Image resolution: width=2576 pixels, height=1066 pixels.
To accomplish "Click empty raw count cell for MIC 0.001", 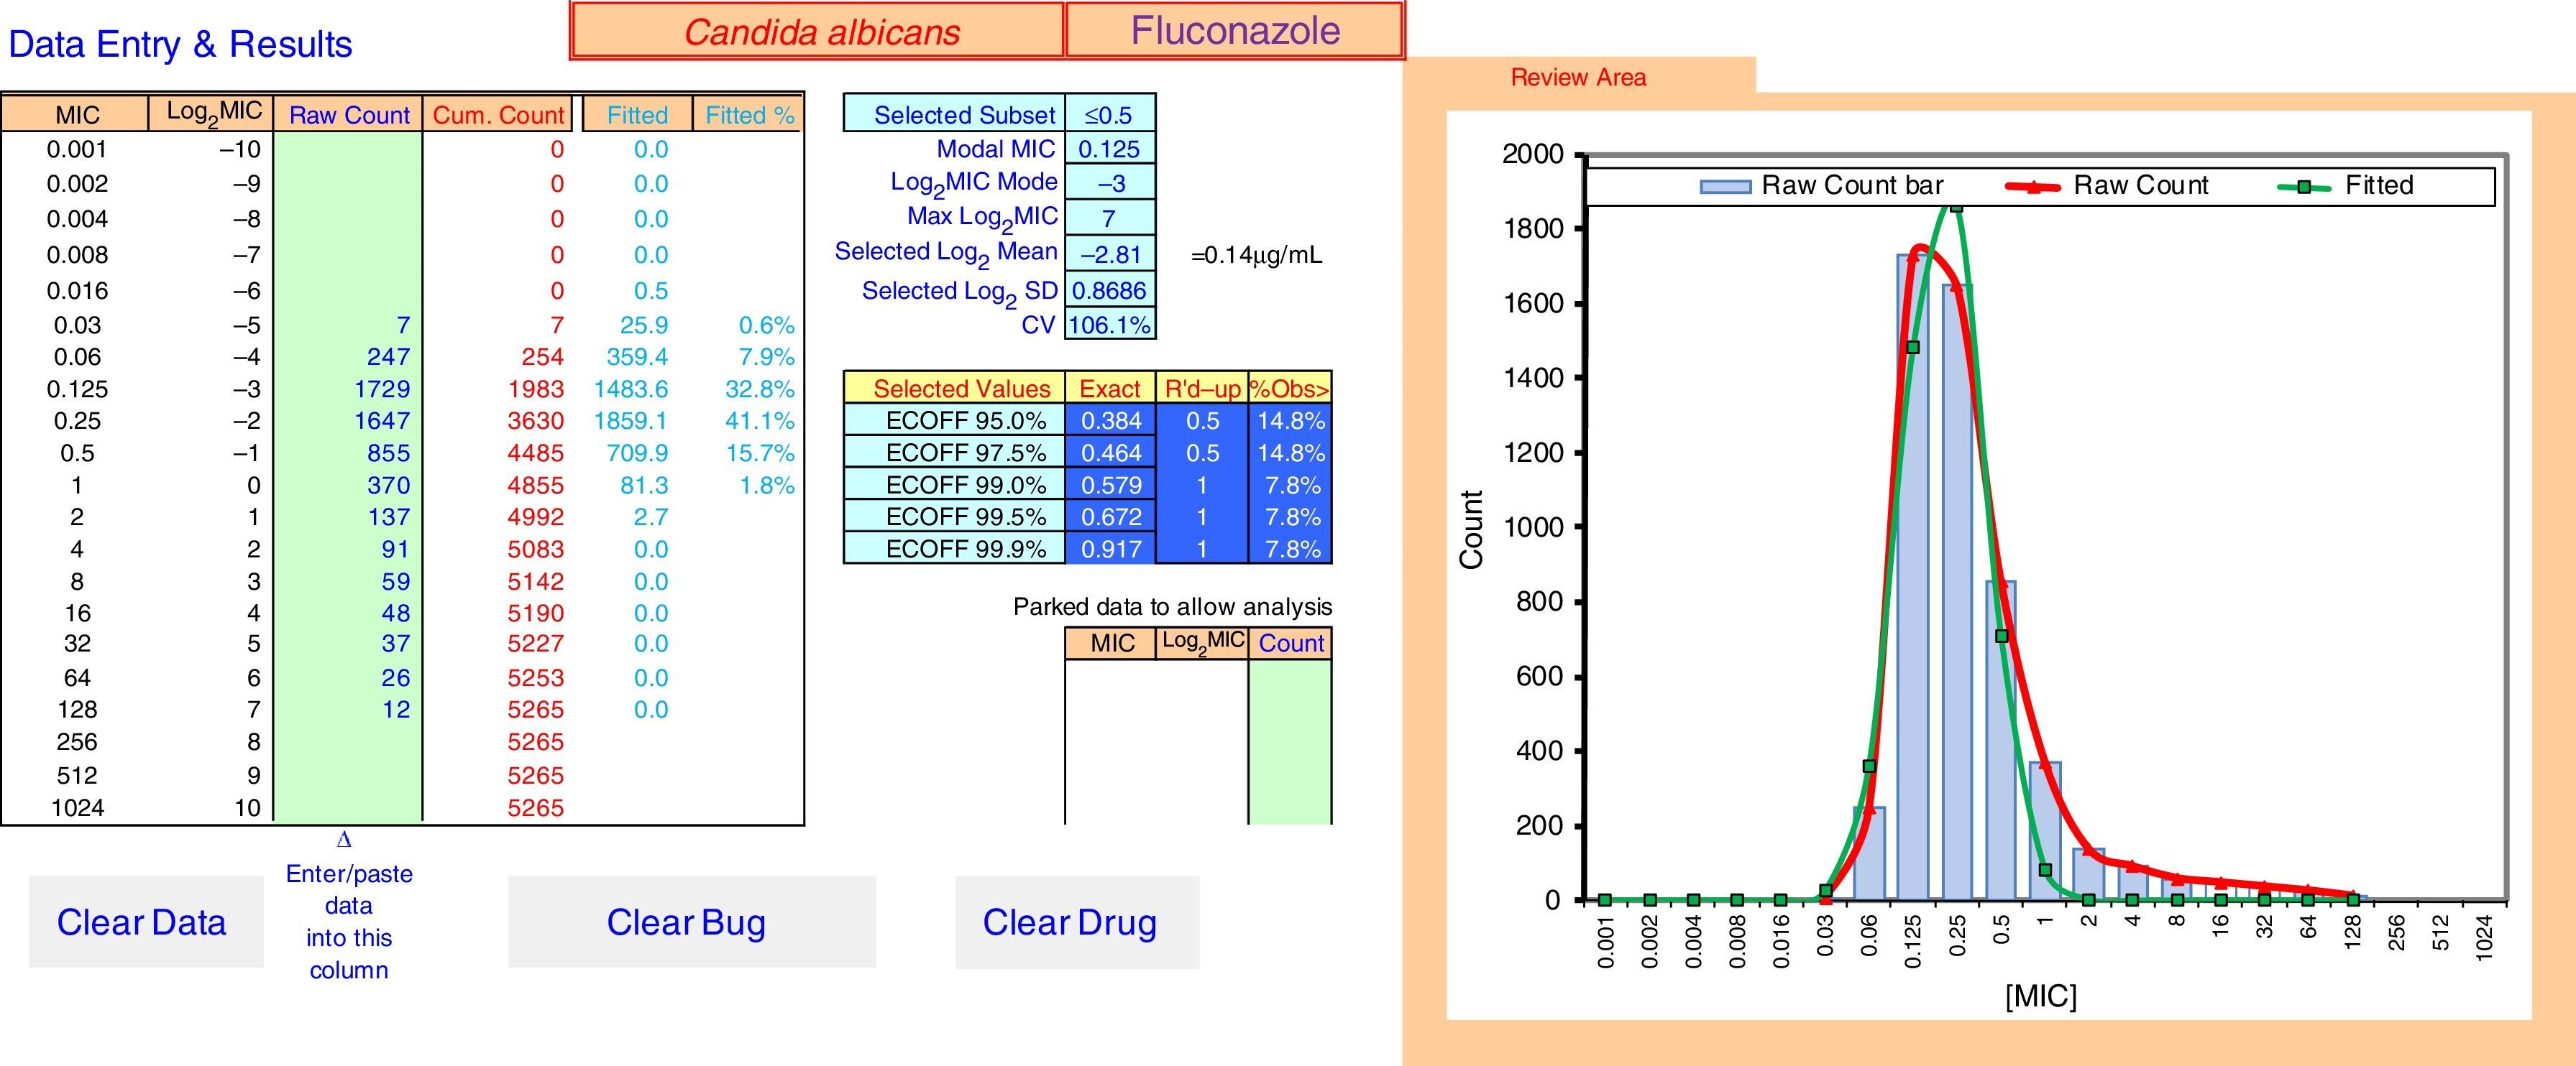I will tap(348, 150).
